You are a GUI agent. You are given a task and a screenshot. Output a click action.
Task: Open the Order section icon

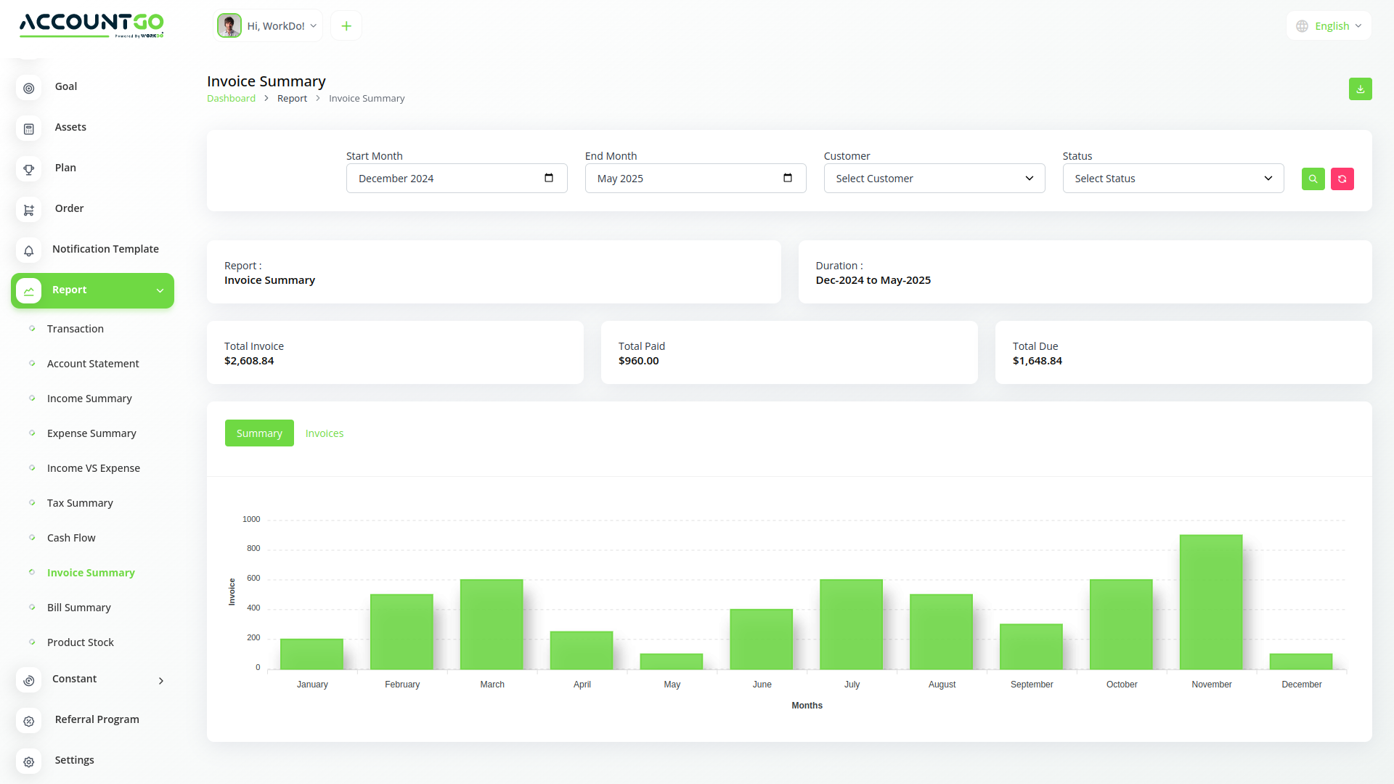[x=28, y=210]
